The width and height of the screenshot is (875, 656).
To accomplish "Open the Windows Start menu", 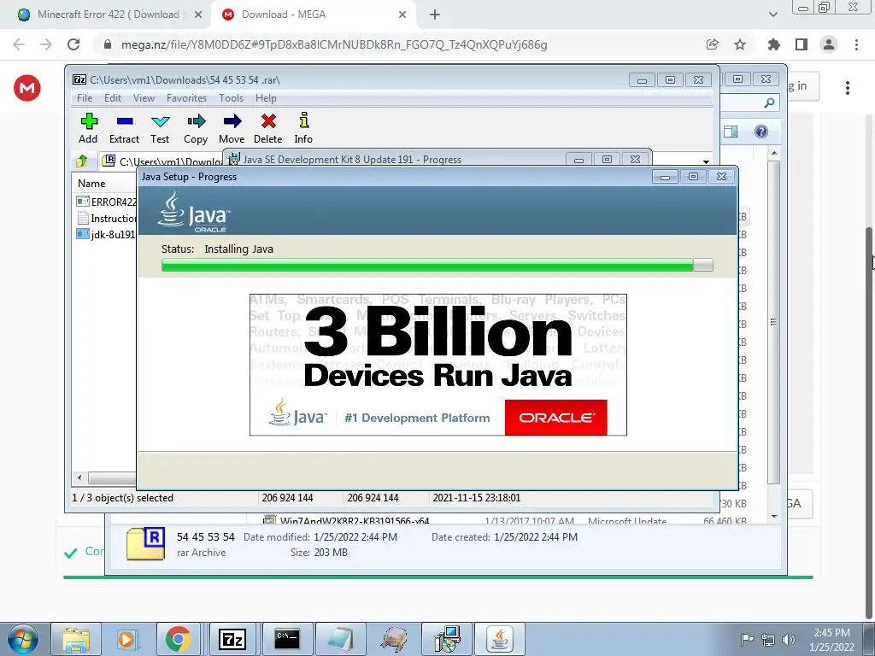I will [21, 639].
